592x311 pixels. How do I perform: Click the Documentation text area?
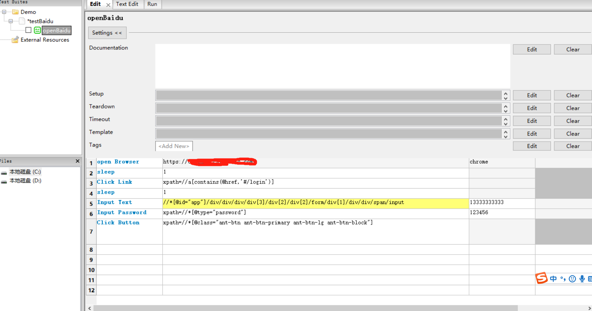coord(333,66)
